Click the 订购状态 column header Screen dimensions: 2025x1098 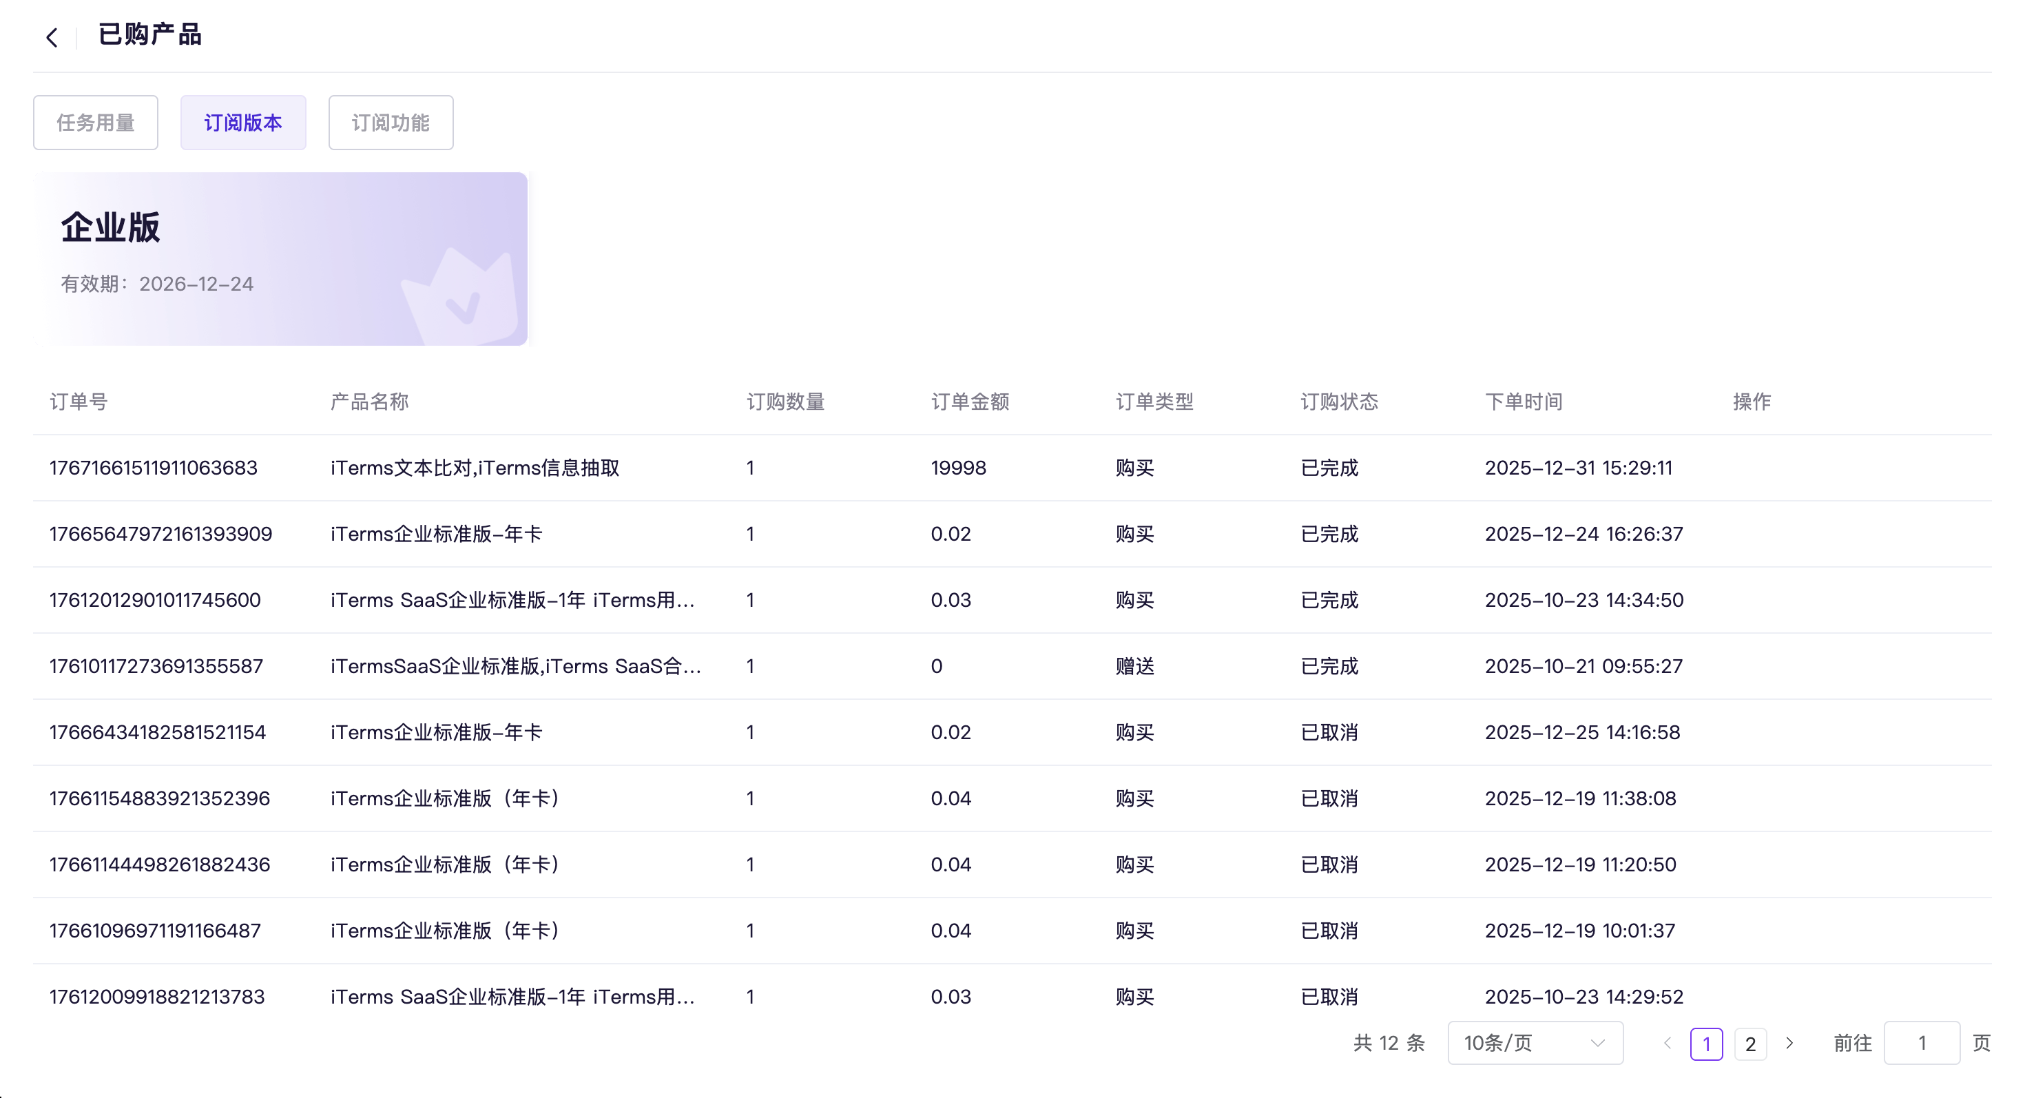click(1339, 402)
